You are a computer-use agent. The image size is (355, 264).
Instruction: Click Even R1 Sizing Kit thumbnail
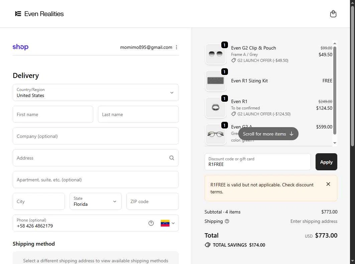215,81
